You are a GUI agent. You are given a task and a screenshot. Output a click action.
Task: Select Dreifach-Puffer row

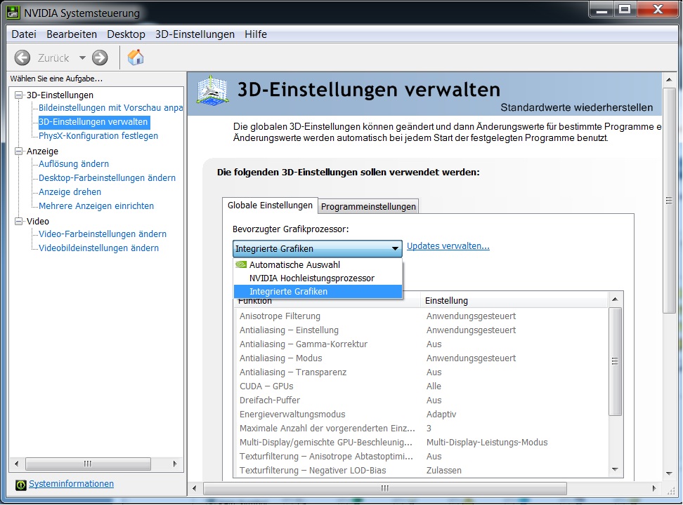click(x=421, y=400)
